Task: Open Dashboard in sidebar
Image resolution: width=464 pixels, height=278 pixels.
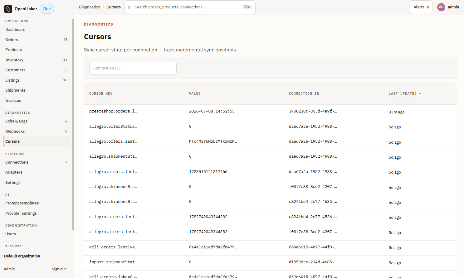Action: click(36, 30)
